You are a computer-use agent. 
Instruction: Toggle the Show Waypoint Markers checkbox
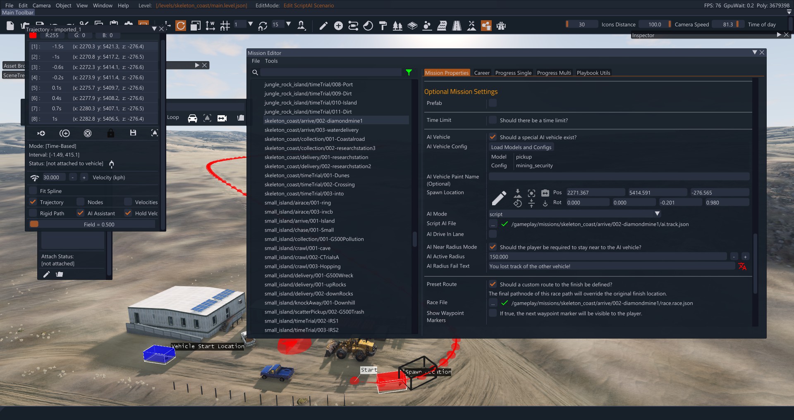493,313
